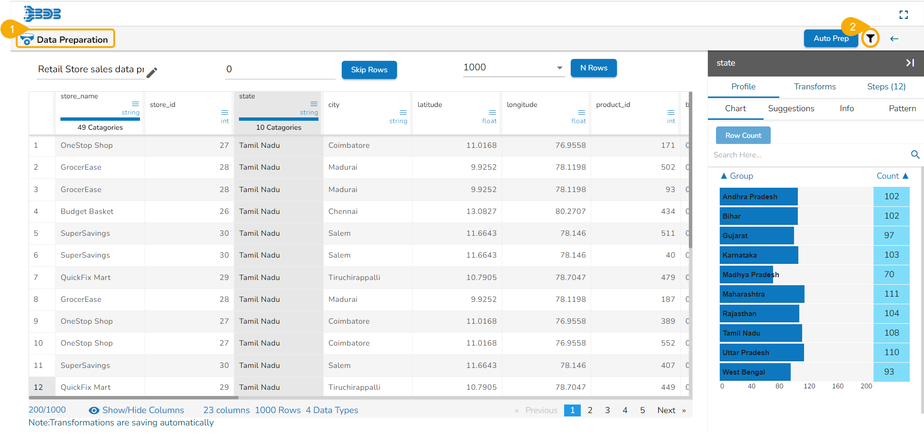924x434 pixels.
Task: Open the Suggestions tab
Action: click(x=791, y=108)
